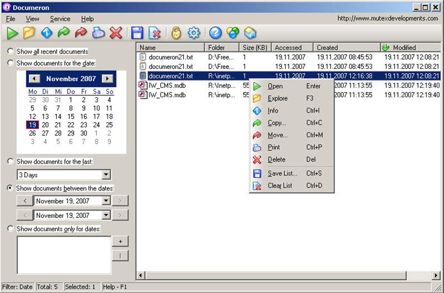Sort the list by Folder column header

(222, 48)
